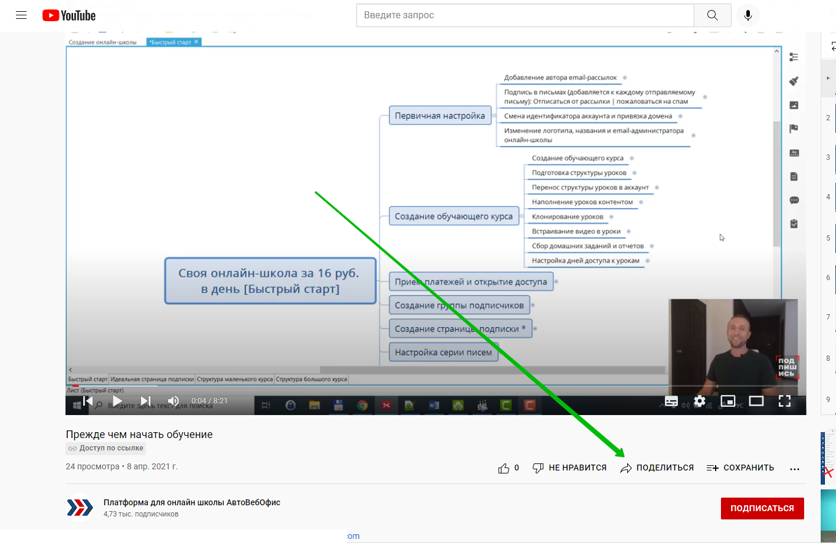Skip to the next video
836x543 pixels.
pyautogui.click(x=145, y=401)
